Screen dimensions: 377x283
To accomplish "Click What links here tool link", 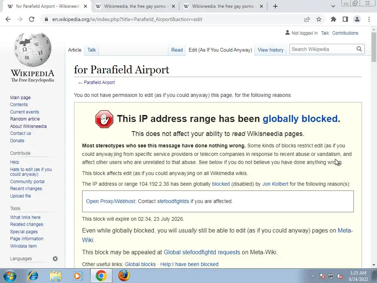I will (x=25, y=217).
